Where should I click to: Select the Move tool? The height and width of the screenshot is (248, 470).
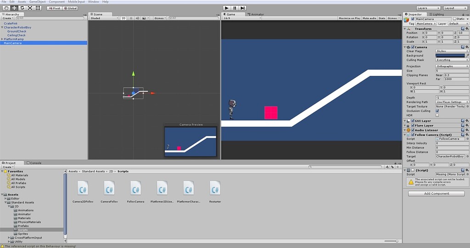point(14,8)
